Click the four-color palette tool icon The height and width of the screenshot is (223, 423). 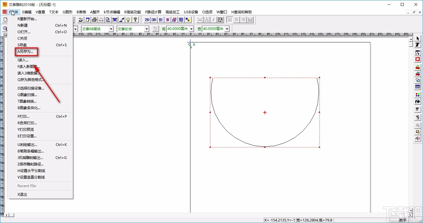(x=418, y=95)
